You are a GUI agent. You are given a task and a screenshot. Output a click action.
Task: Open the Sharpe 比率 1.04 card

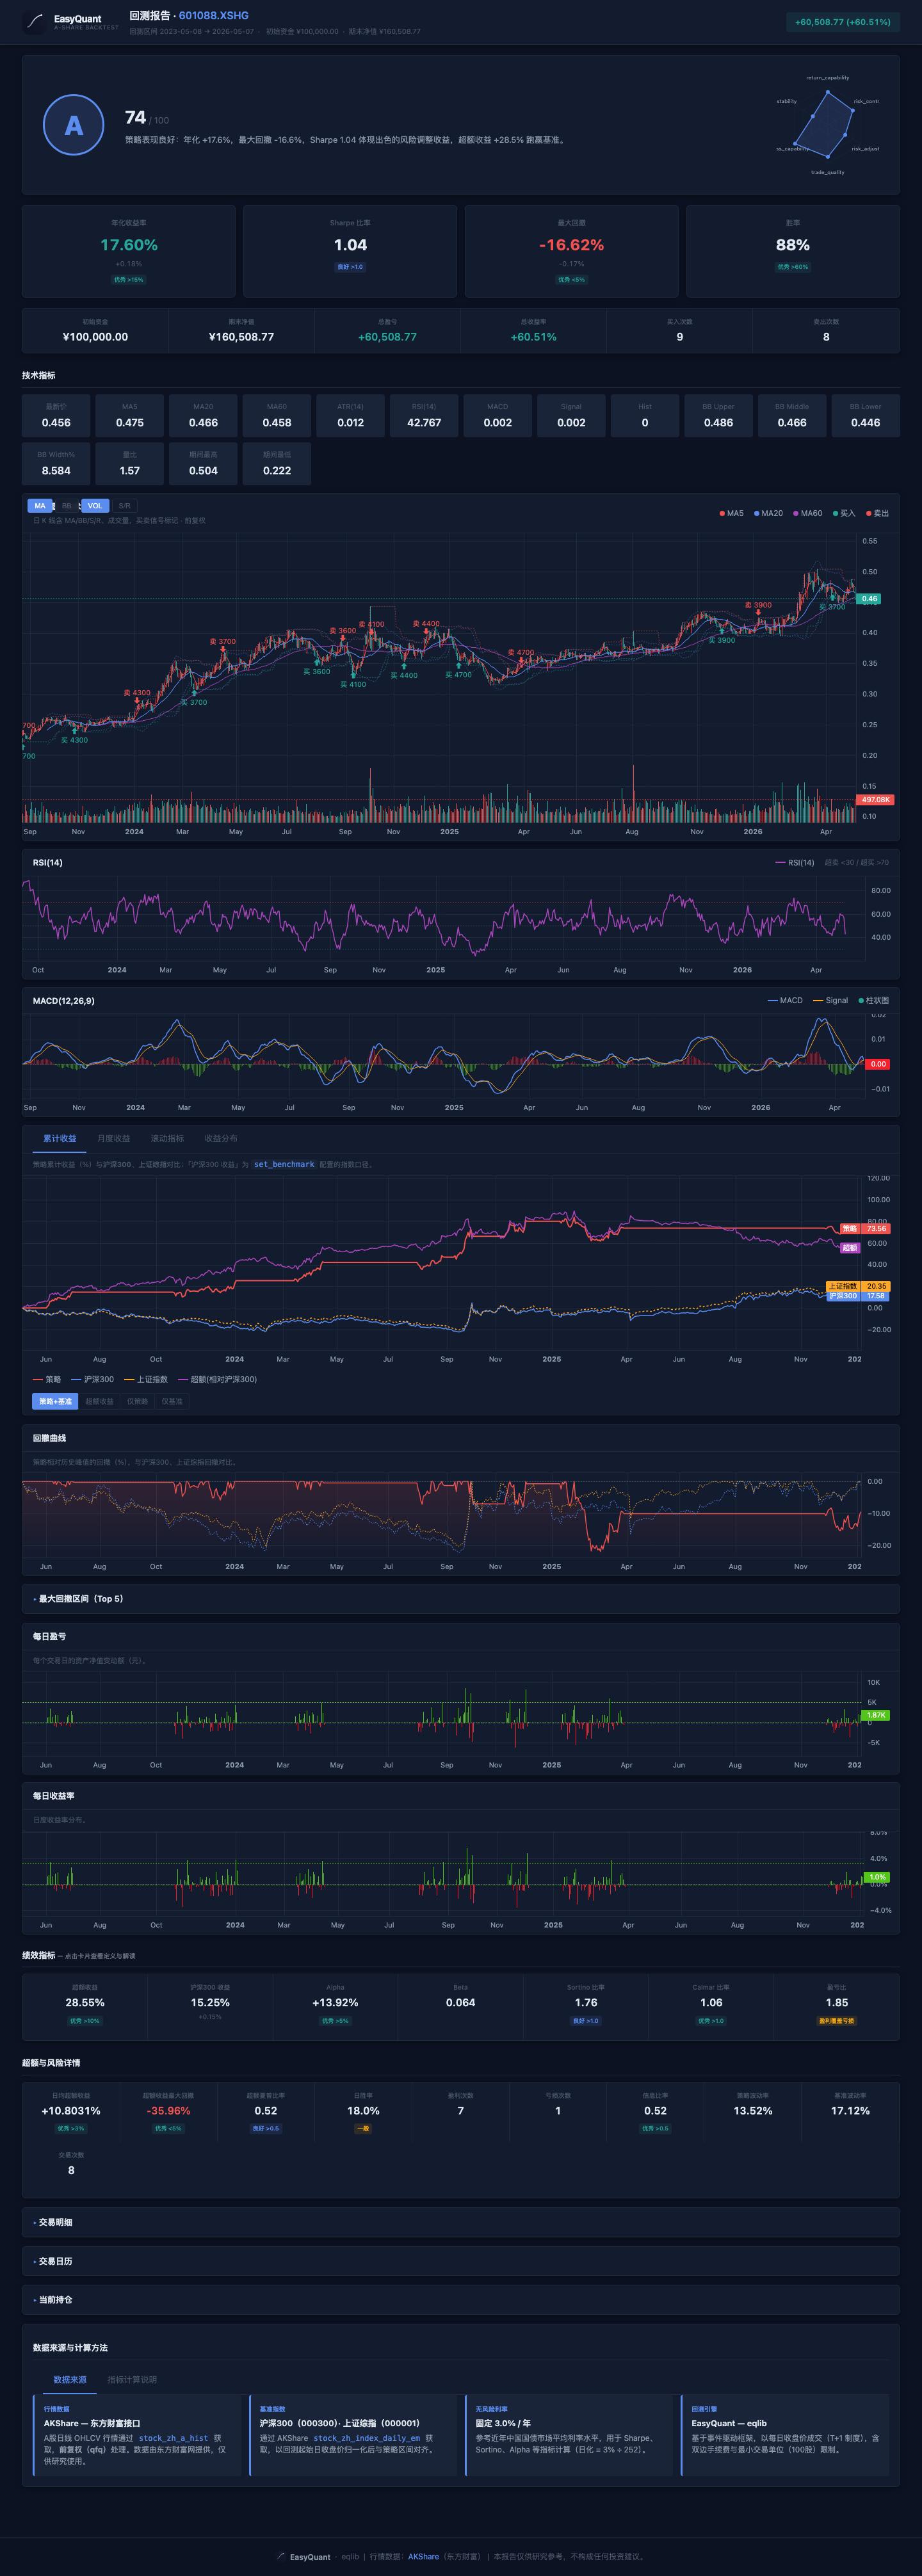(350, 251)
